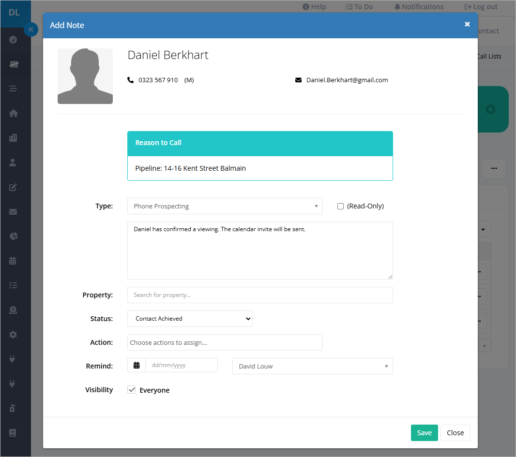Enable the Read-Only checkbox

340,206
